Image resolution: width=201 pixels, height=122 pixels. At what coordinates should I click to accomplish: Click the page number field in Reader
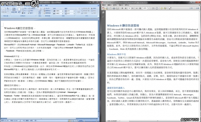tap(129, 8)
